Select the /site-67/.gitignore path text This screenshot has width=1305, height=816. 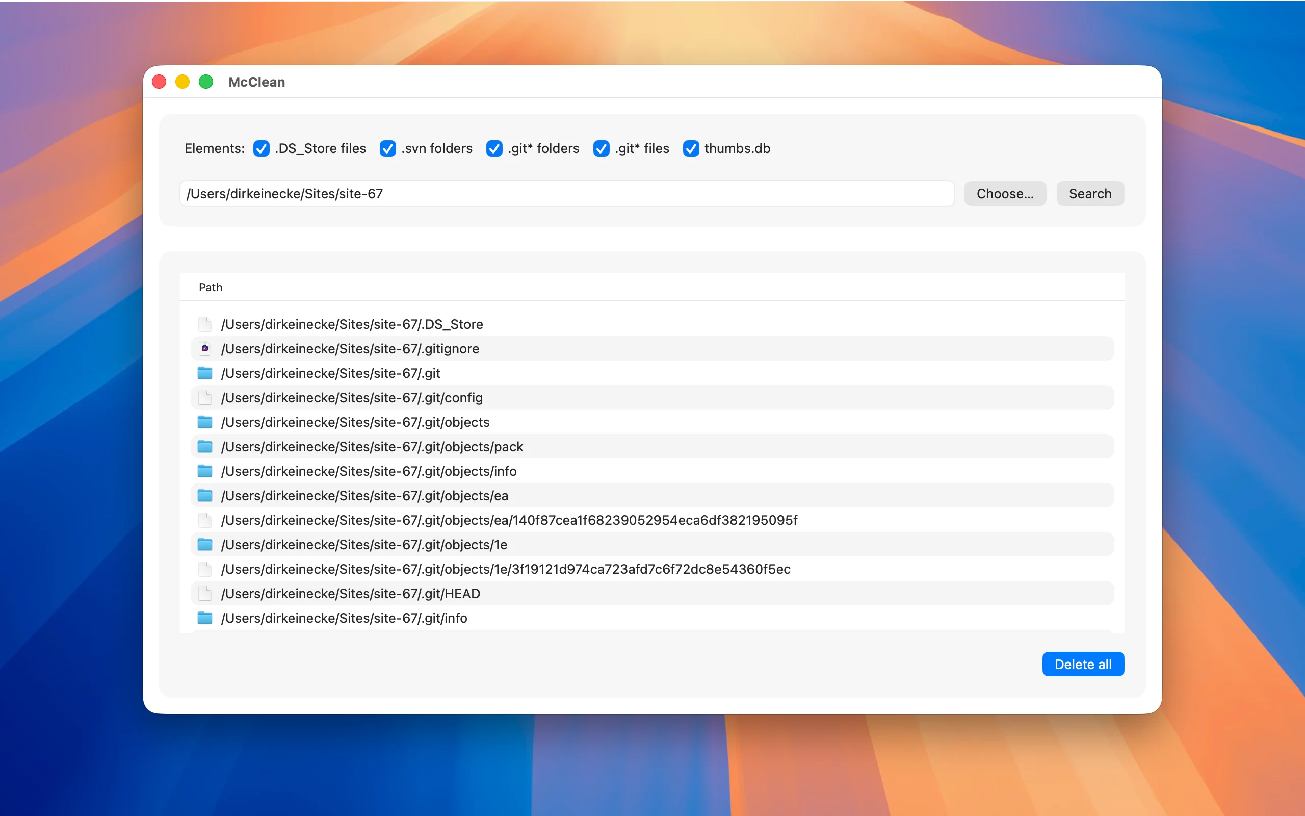(351, 349)
